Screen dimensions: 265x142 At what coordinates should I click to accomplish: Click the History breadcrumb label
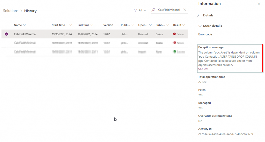click(31, 11)
